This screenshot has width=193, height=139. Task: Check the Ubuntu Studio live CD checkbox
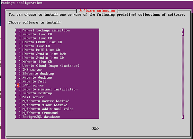(18, 58)
